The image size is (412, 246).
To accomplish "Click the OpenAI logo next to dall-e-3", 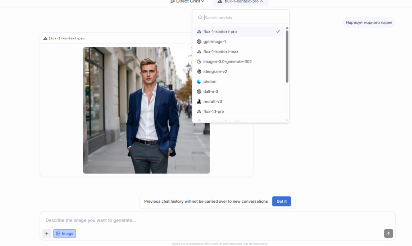I will pos(199,91).
